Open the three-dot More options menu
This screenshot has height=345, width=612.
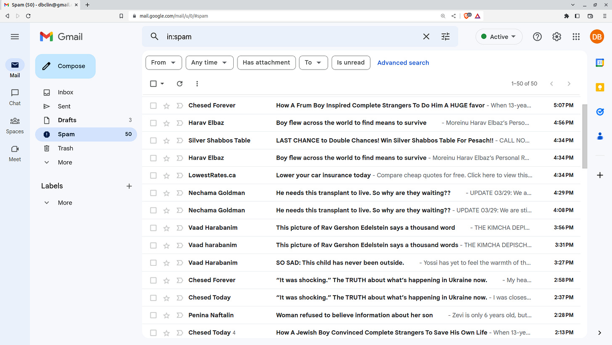coord(197,83)
